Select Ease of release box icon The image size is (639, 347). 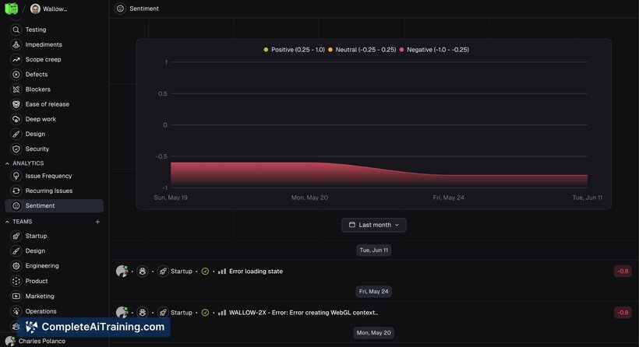pyautogui.click(x=16, y=104)
